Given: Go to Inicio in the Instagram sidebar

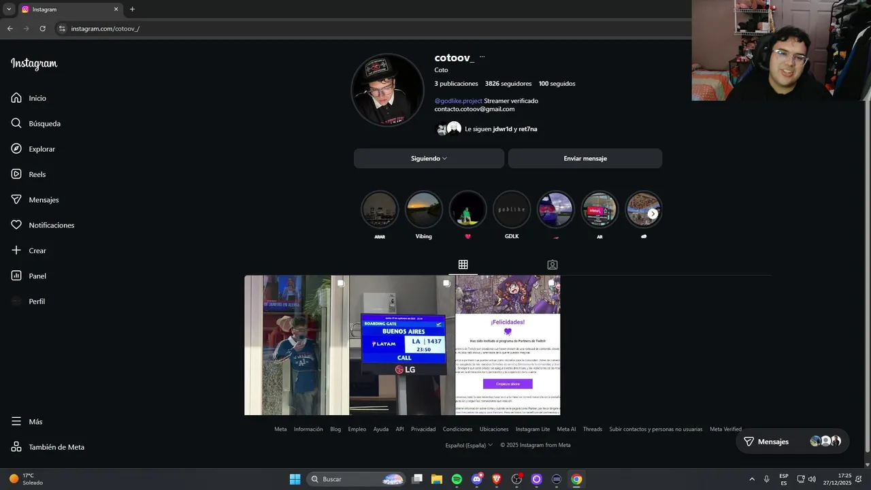Looking at the screenshot, I should (29, 98).
